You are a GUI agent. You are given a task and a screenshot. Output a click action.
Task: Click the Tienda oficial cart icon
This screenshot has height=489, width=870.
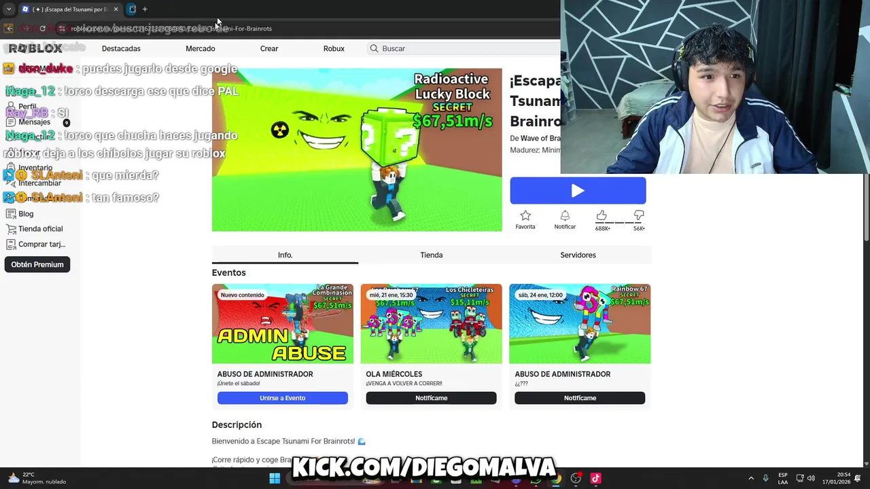click(x=10, y=229)
